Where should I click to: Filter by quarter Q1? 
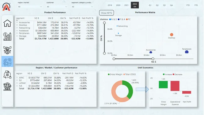[x=150, y=5]
